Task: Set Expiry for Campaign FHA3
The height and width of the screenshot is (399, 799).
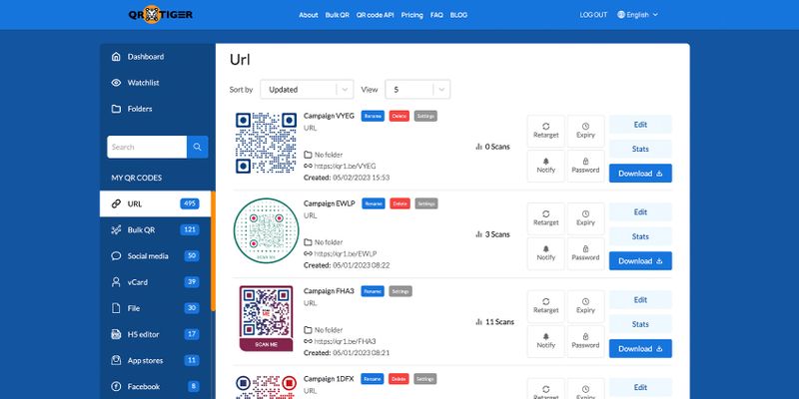Action: (x=585, y=306)
